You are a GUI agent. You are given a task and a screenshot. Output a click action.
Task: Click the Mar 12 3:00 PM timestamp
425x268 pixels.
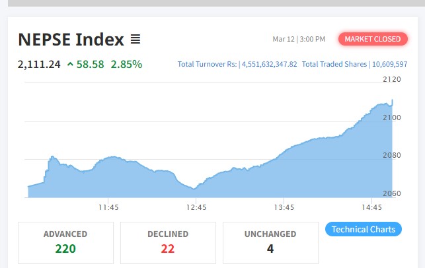(299, 40)
